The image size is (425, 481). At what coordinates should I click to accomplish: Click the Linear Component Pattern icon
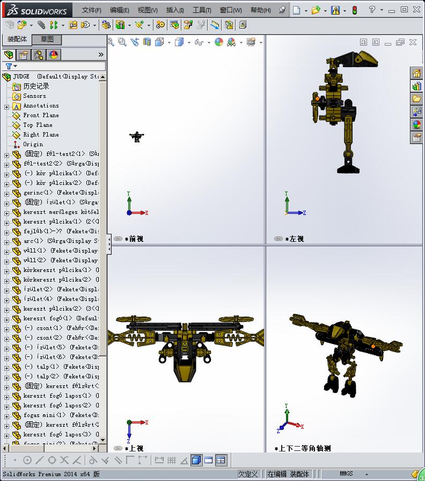54,25
